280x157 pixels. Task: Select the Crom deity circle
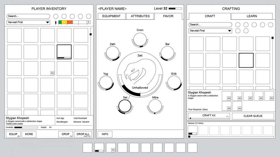pos(140,39)
